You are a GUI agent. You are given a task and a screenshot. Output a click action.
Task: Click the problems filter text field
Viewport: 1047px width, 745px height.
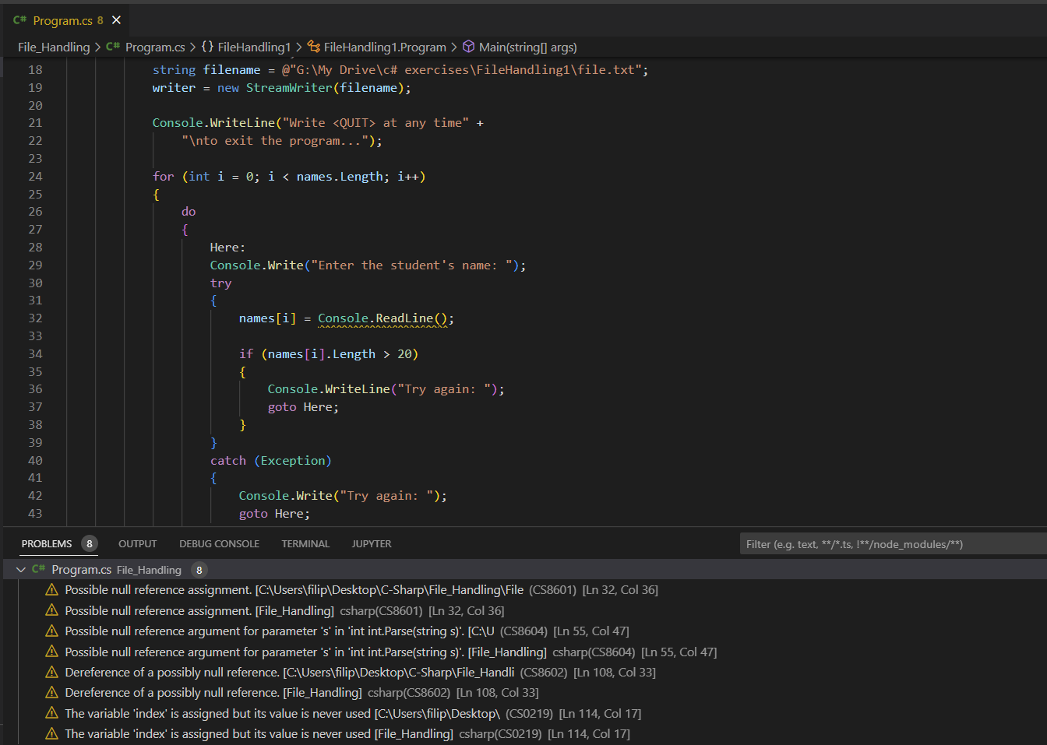click(888, 544)
